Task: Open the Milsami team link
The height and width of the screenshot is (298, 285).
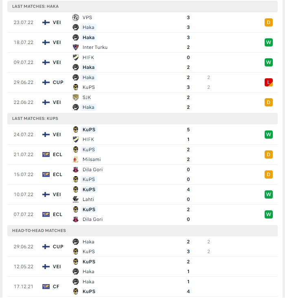Action: point(92,159)
